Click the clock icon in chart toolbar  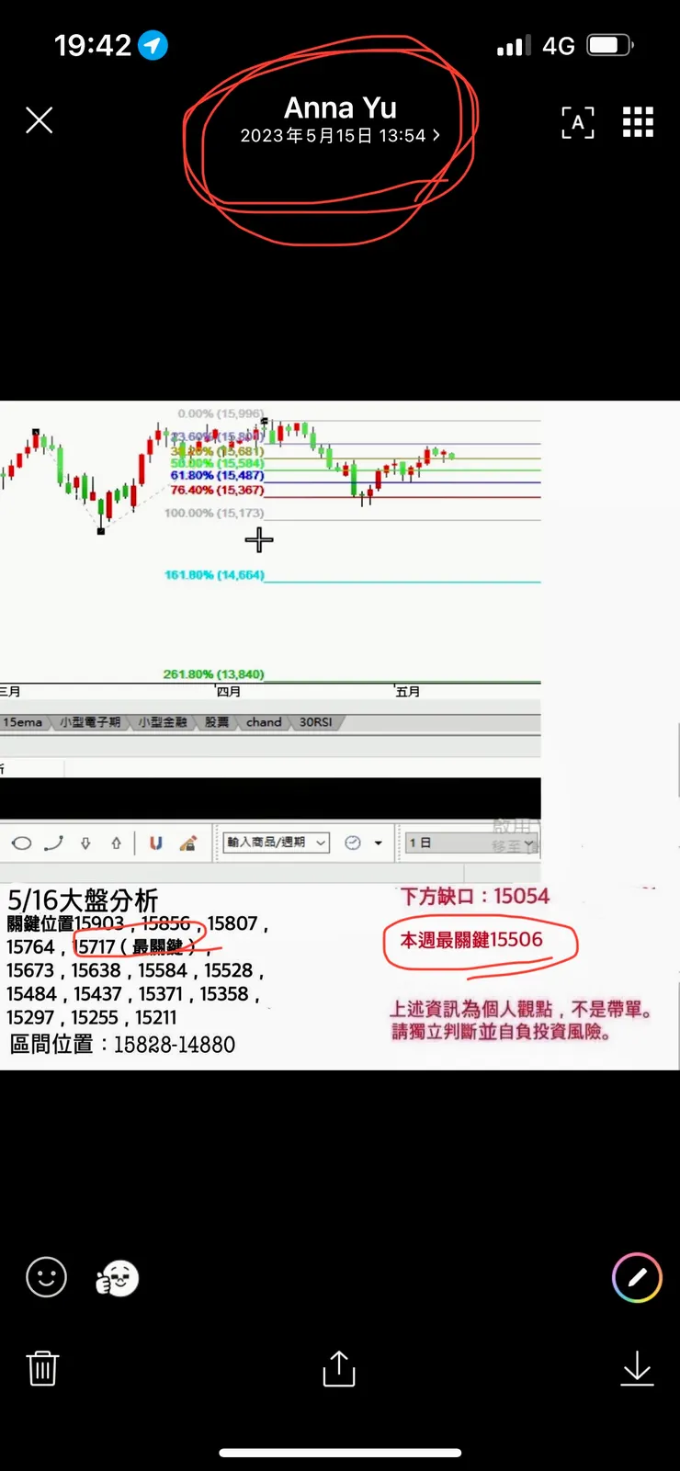(x=353, y=843)
